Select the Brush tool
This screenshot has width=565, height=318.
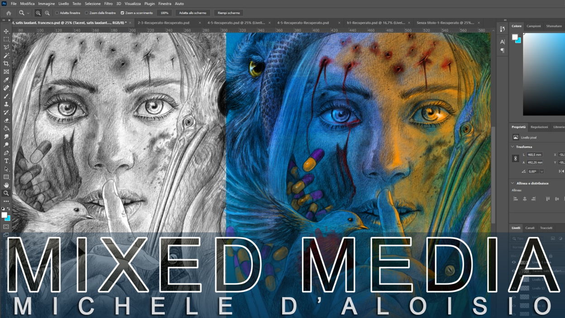[6, 96]
